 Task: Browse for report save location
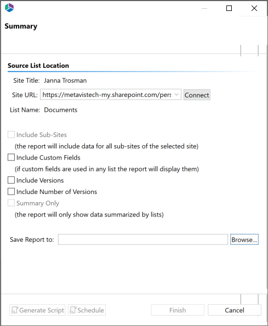tap(244, 239)
